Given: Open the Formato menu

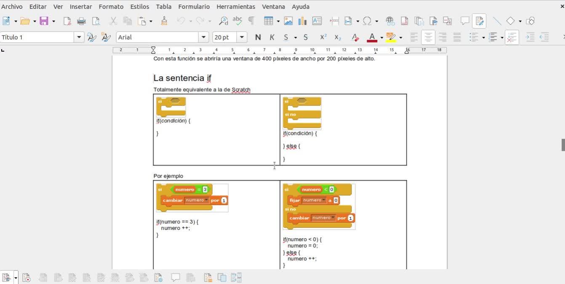Looking at the screenshot, I should (x=111, y=7).
